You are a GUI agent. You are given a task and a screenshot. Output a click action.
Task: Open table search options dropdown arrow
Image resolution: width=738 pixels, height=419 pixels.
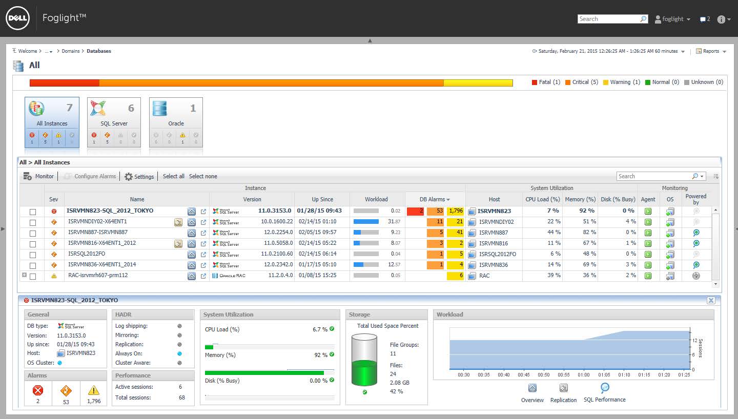click(x=702, y=176)
